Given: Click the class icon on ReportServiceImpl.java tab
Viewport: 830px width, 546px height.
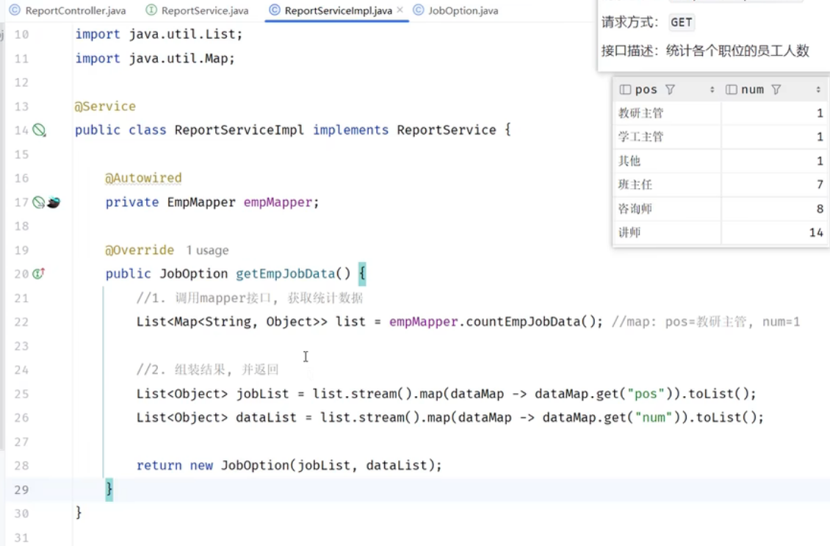Looking at the screenshot, I should (x=274, y=10).
